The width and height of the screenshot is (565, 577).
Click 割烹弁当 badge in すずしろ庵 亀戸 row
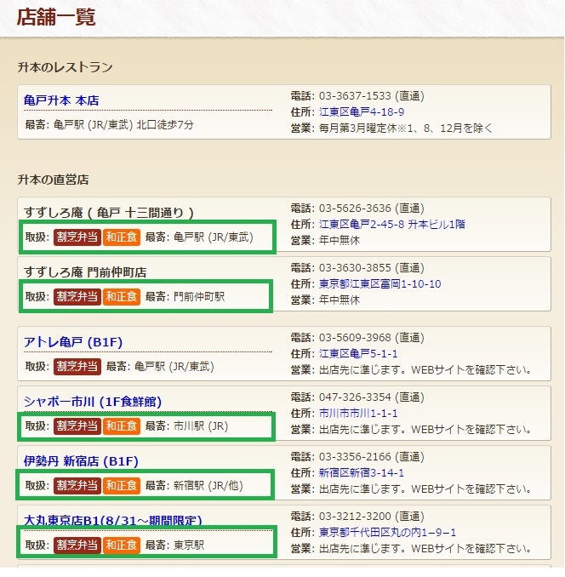coord(77,237)
